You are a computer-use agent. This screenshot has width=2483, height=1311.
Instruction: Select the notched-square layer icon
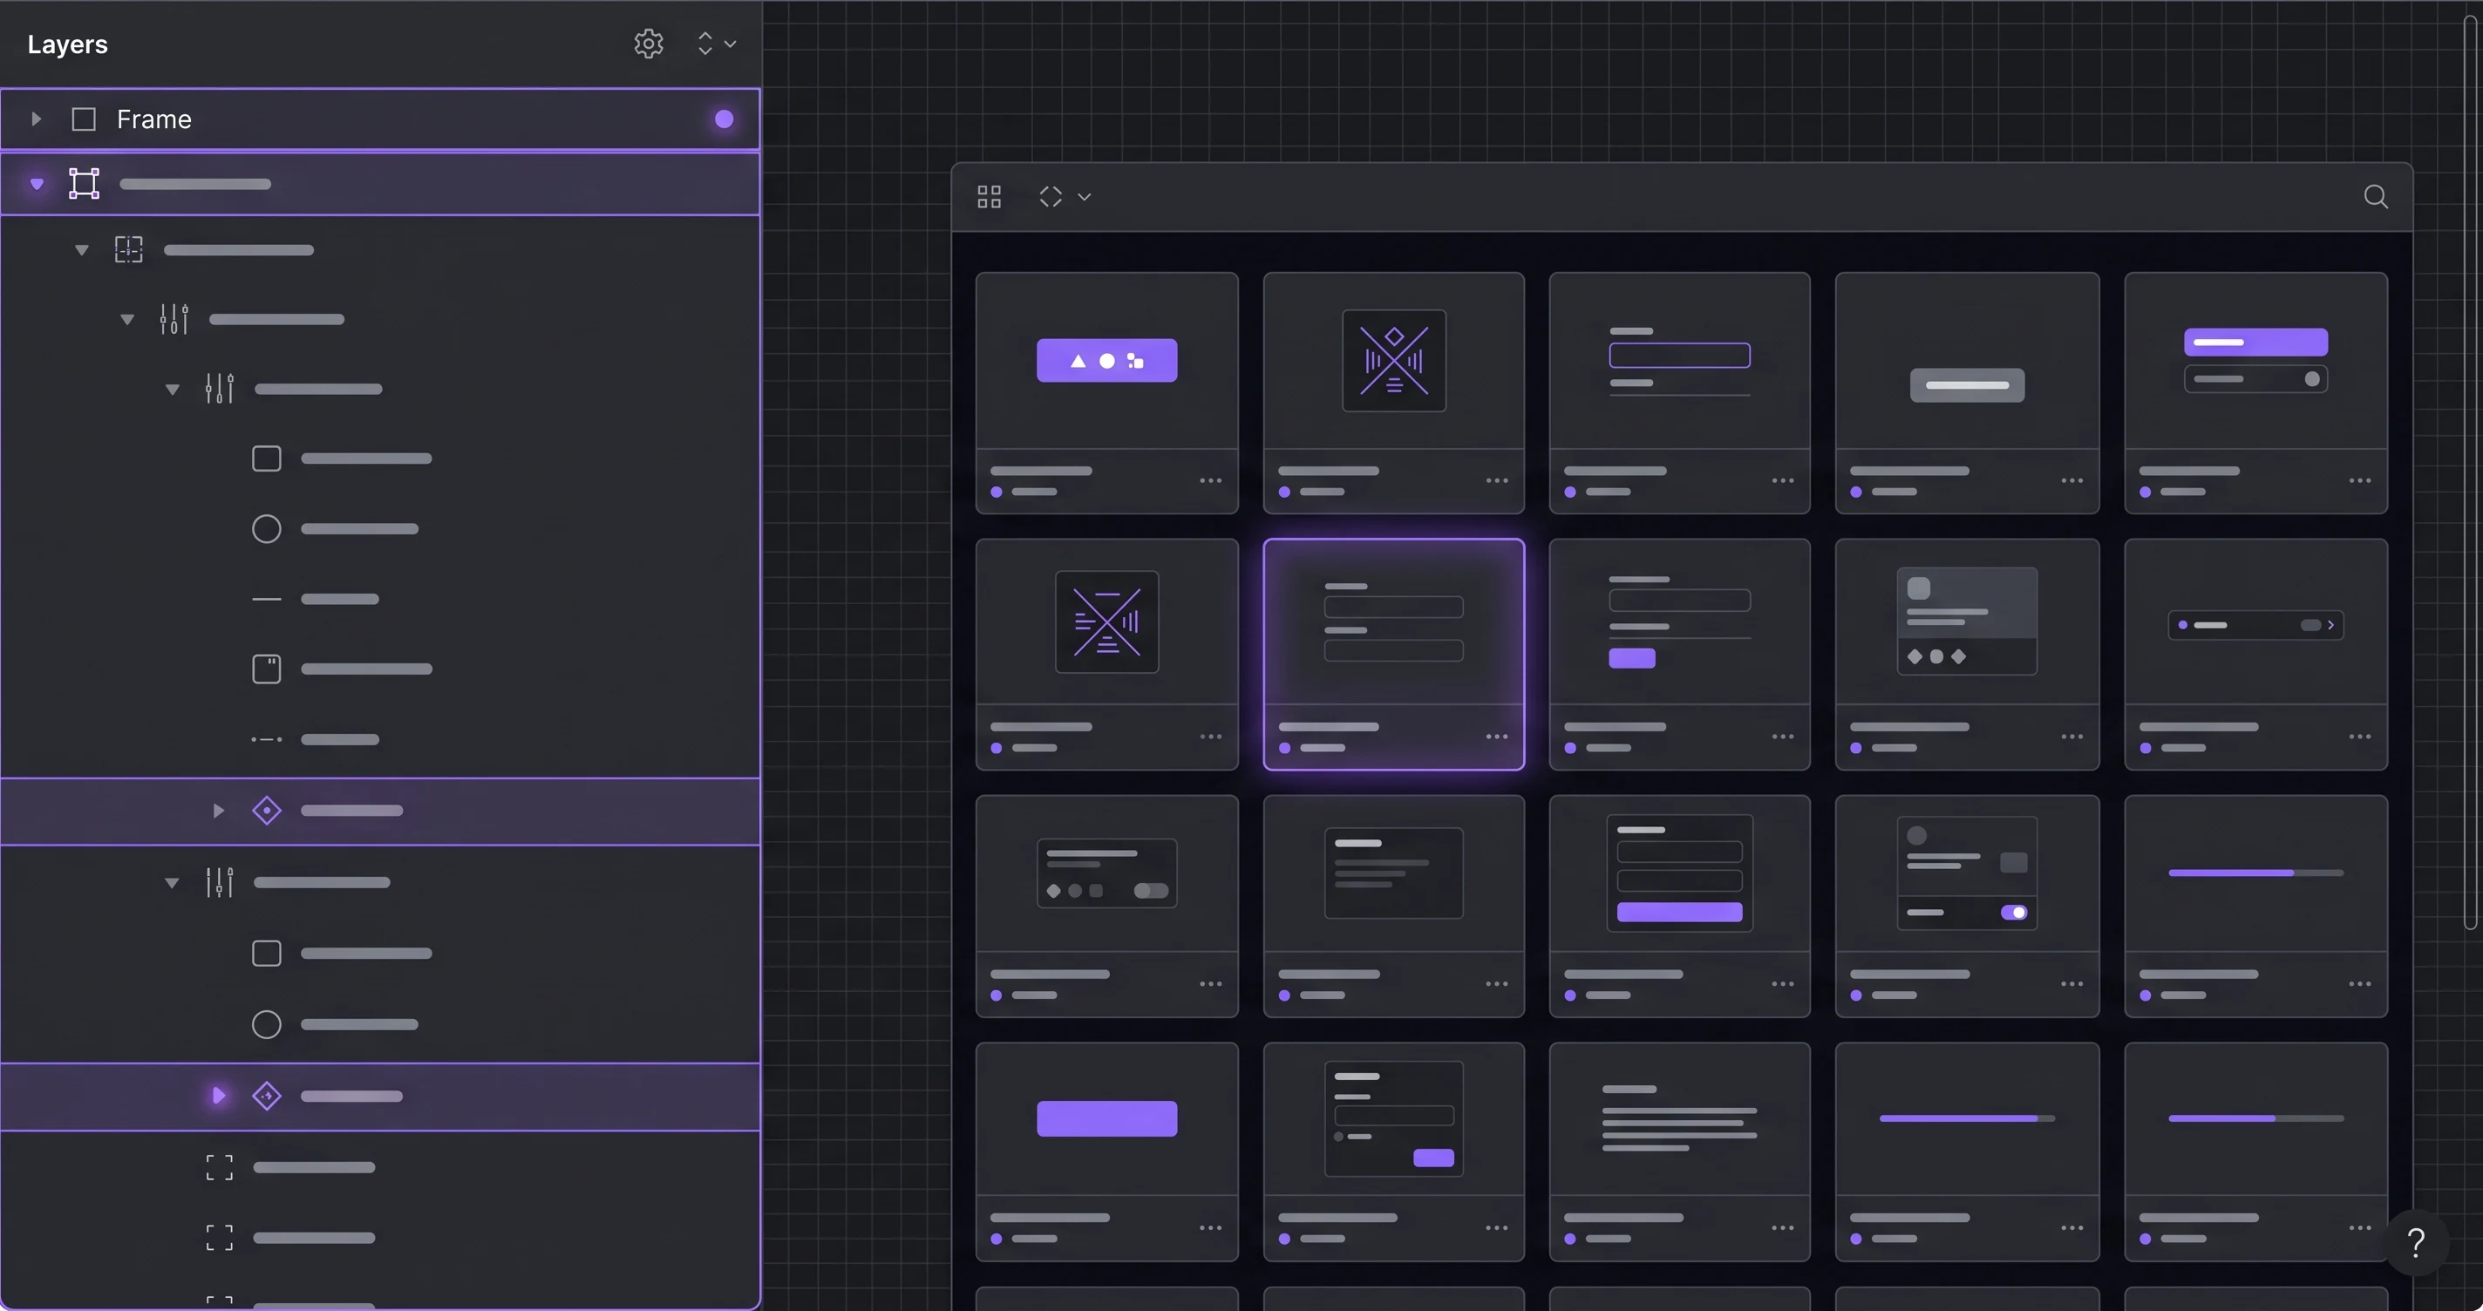pyautogui.click(x=266, y=669)
